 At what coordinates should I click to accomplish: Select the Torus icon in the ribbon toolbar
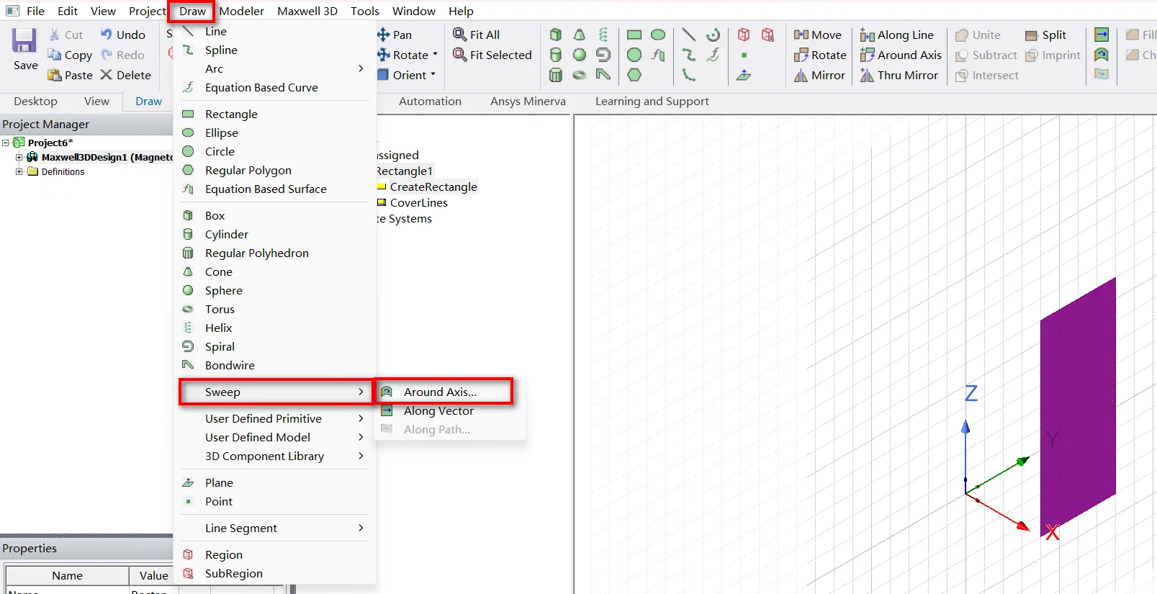[x=580, y=75]
